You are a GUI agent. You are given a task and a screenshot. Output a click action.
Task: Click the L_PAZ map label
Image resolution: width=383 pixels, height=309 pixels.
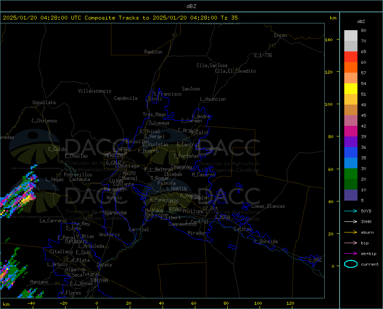[315, 260]
